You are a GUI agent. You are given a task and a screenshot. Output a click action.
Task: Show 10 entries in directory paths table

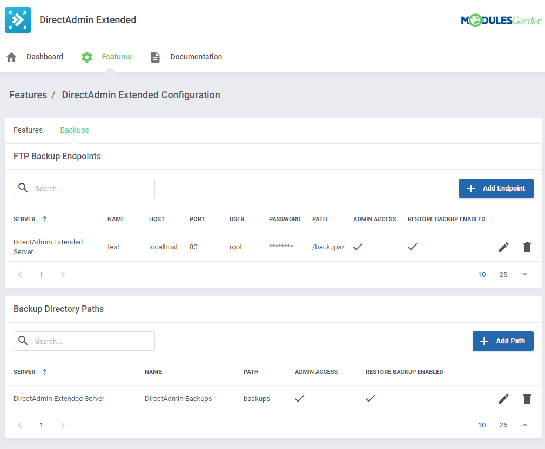(x=482, y=425)
